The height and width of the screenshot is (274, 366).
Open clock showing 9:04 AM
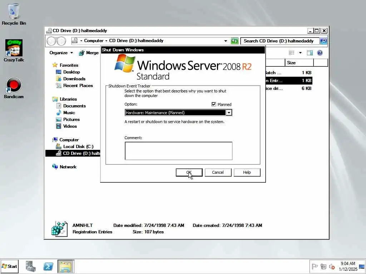(x=348, y=266)
